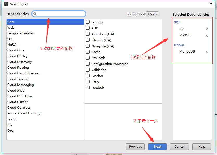Select Cloud Circuit Breaker category

coord(45,73)
